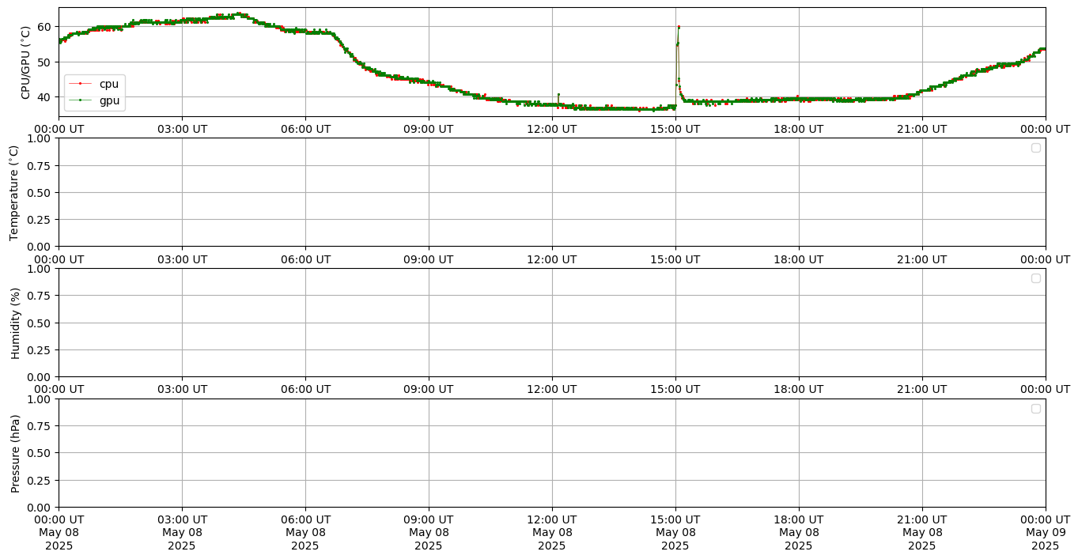The width and height of the screenshot is (1078, 559).
Task: Click the '1.00' tick on the Temperature axis
Action: point(40,138)
